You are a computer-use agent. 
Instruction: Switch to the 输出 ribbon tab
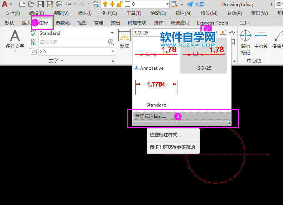(116, 23)
